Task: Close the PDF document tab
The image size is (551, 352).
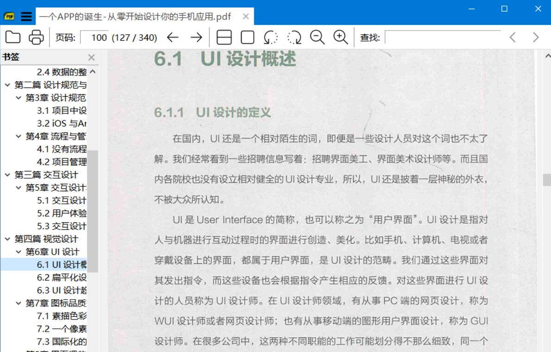Action: click(x=246, y=16)
